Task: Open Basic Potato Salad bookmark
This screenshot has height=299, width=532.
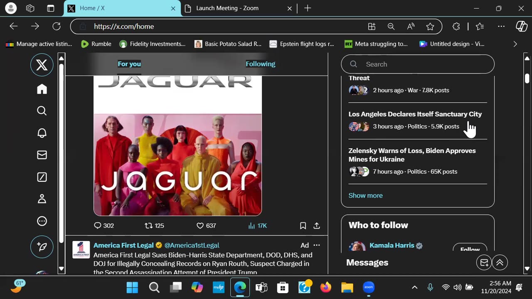Action: coord(228,44)
